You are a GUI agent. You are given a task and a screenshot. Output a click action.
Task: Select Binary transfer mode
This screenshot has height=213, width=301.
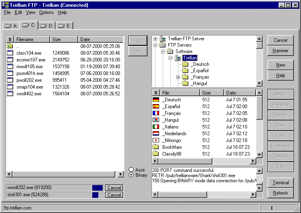point(132,175)
